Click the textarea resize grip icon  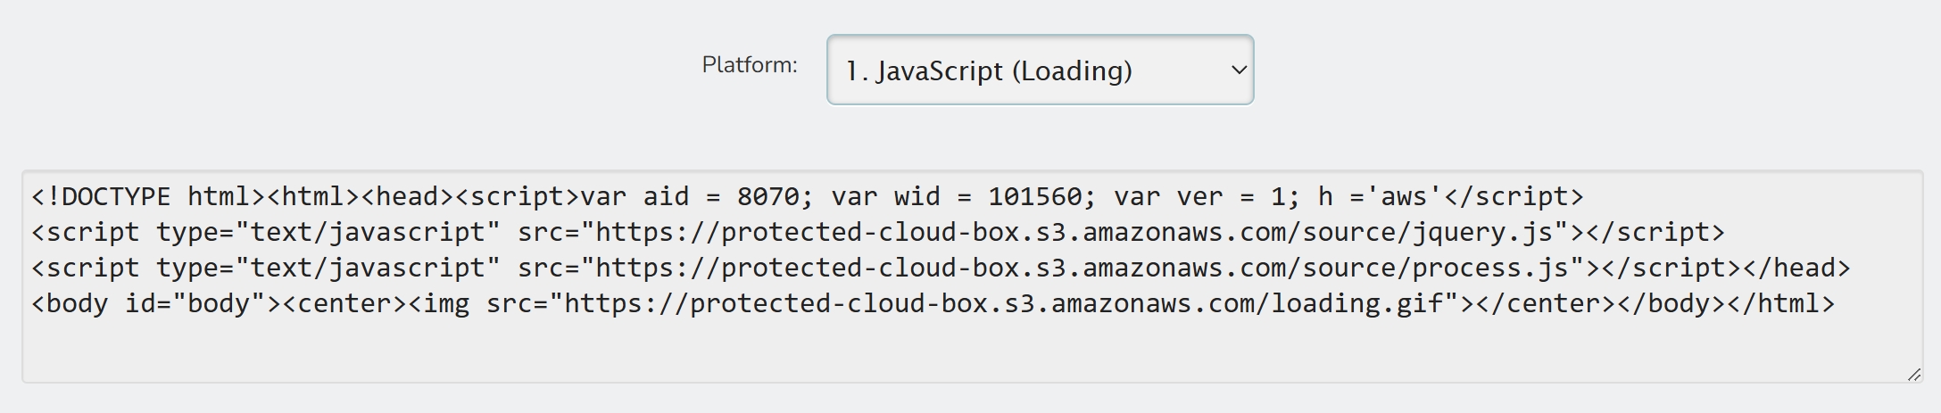tap(1913, 375)
